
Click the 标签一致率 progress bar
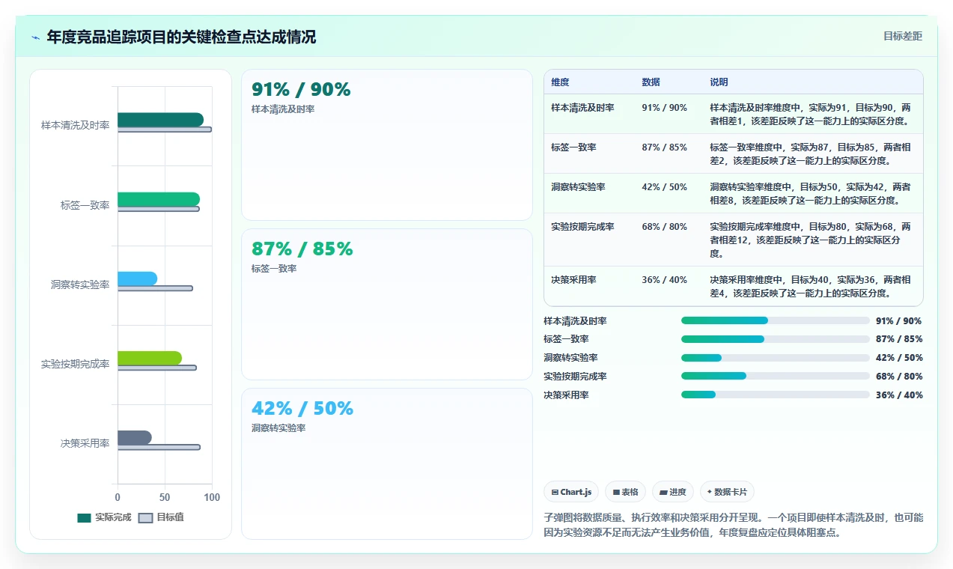coord(776,339)
